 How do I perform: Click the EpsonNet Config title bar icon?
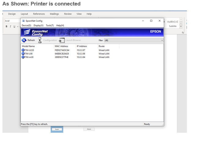pos(23,21)
